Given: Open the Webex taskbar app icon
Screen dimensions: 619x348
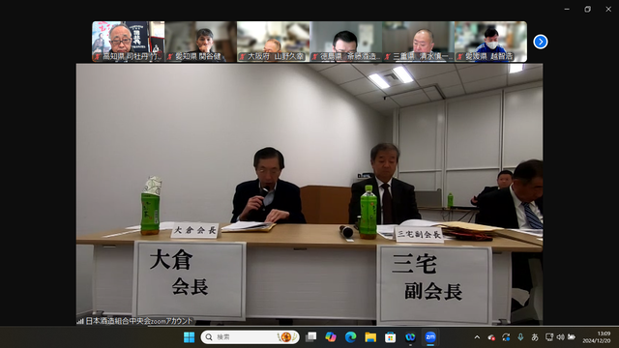Looking at the screenshot, I should tap(410, 337).
